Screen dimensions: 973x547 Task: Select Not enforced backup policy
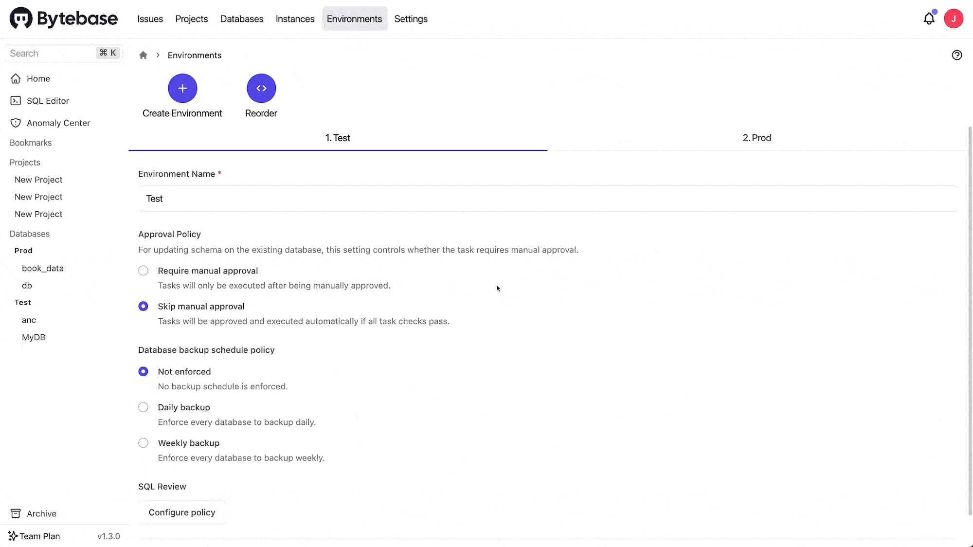click(143, 371)
